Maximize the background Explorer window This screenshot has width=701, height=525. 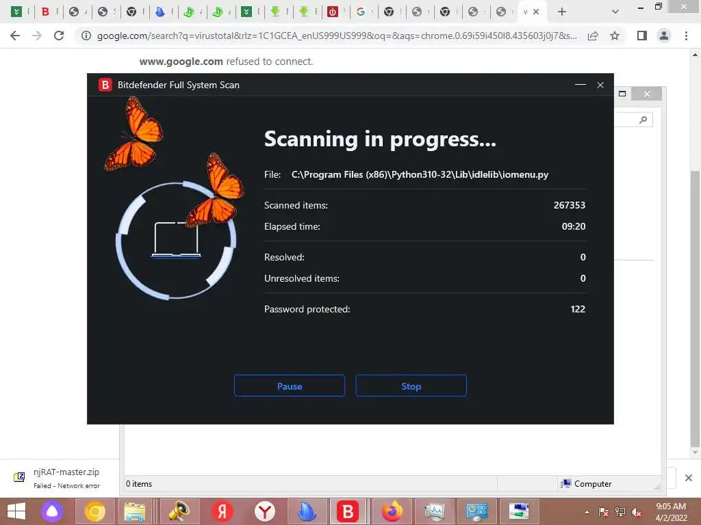coord(622,94)
